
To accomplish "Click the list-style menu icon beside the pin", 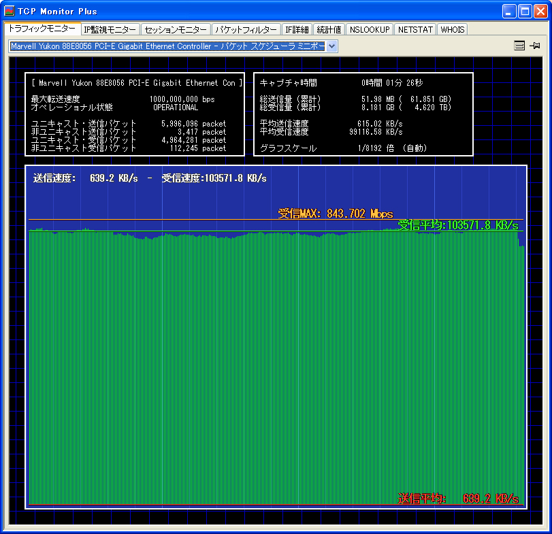I will [519, 46].
